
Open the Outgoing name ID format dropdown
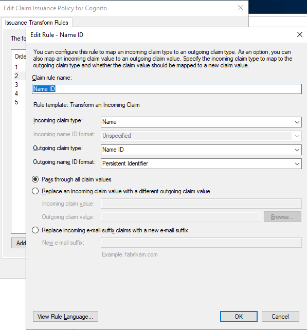(201, 163)
